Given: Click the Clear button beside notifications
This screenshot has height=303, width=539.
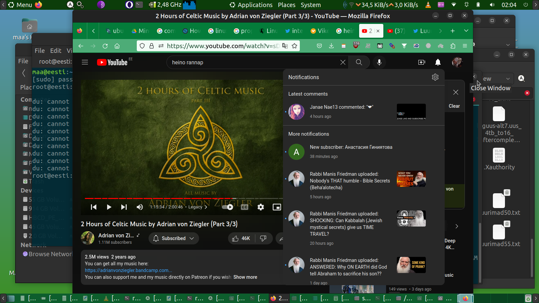Looking at the screenshot, I should 454,106.
